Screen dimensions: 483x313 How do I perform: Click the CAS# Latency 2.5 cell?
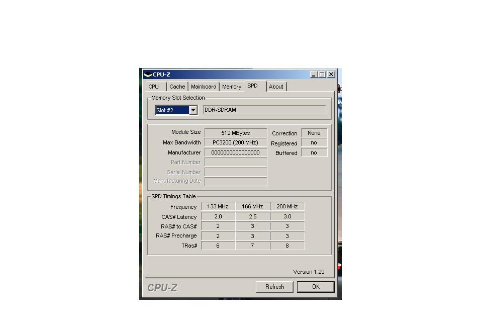(253, 216)
